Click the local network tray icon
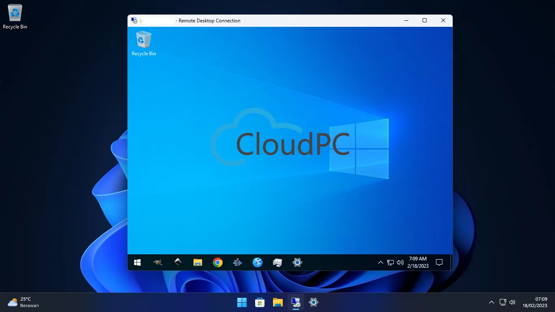This screenshot has width=555, height=312. point(503,302)
